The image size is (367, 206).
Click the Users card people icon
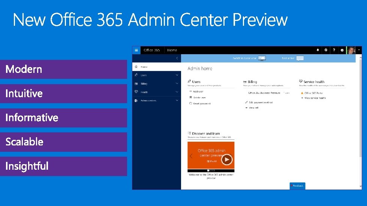189,82
